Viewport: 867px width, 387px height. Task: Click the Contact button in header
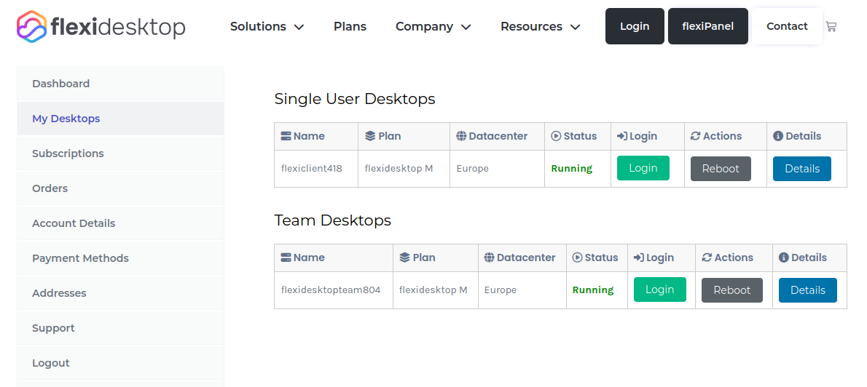pyautogui.click(x=787, y=27)
